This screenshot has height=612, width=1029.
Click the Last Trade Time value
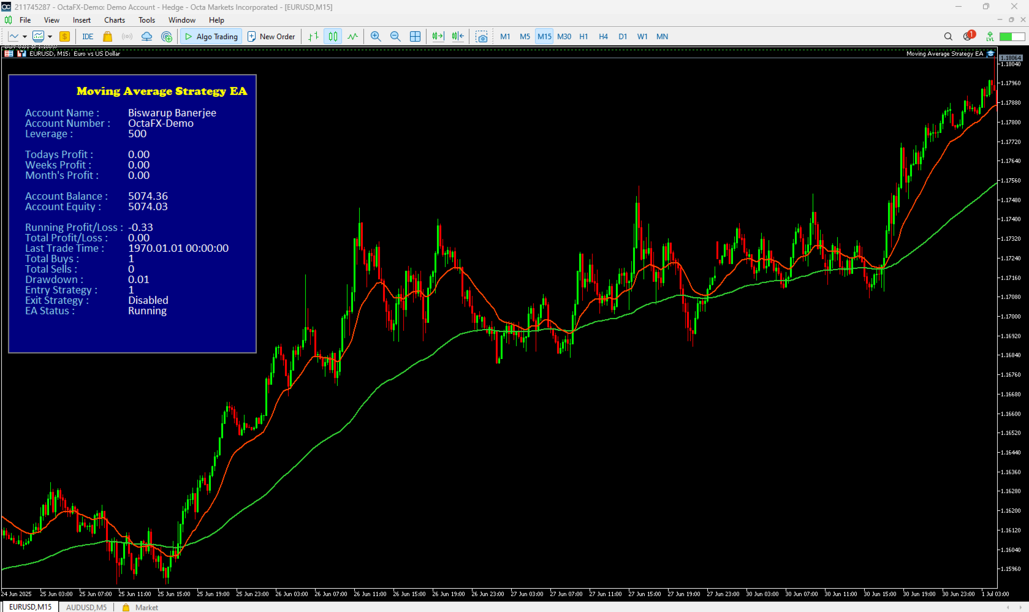[x=178, y=249]
